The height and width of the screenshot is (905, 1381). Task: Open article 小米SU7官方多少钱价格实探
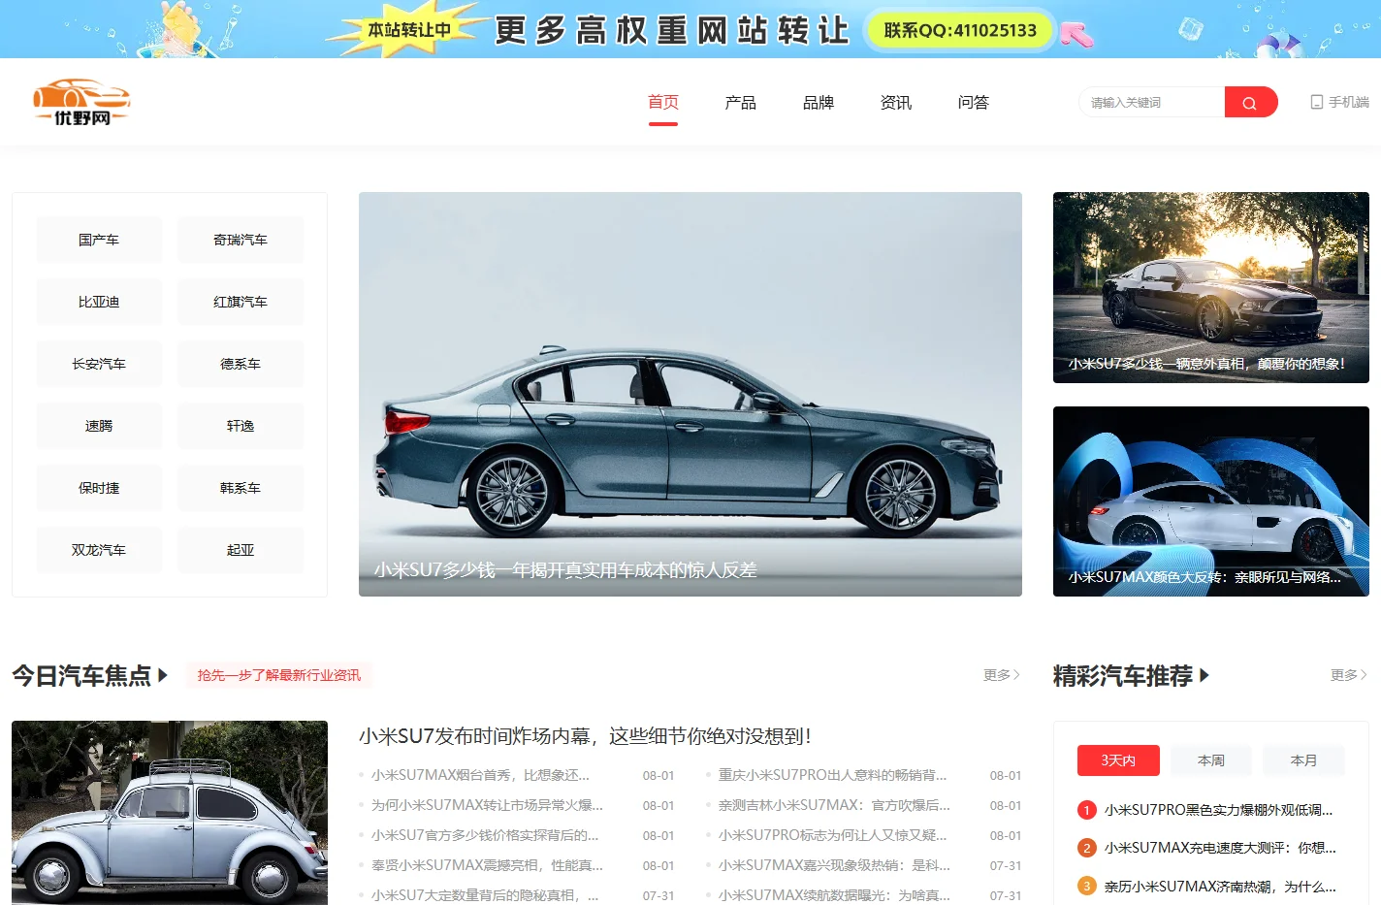(485, 835)
